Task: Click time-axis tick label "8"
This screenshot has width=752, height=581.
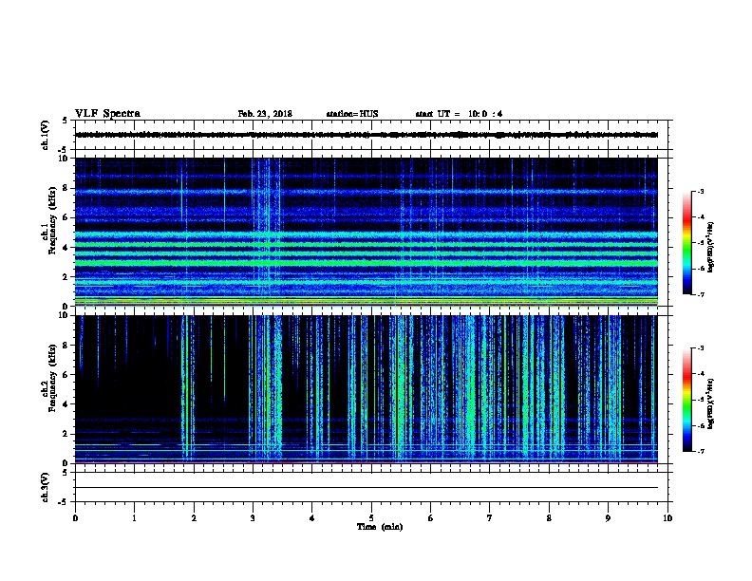Action: pyautogui.click(x=549, y=518)
